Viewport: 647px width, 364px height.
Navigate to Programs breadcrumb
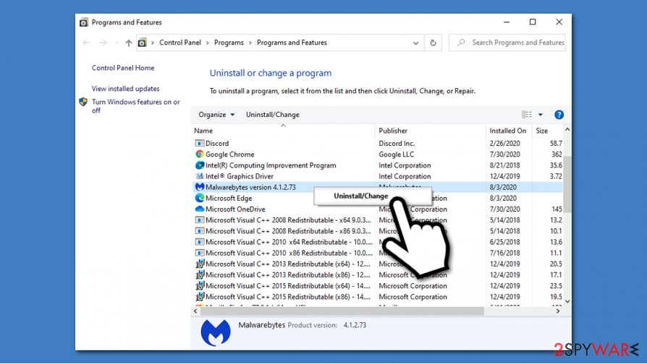click(x=229, y=43)
